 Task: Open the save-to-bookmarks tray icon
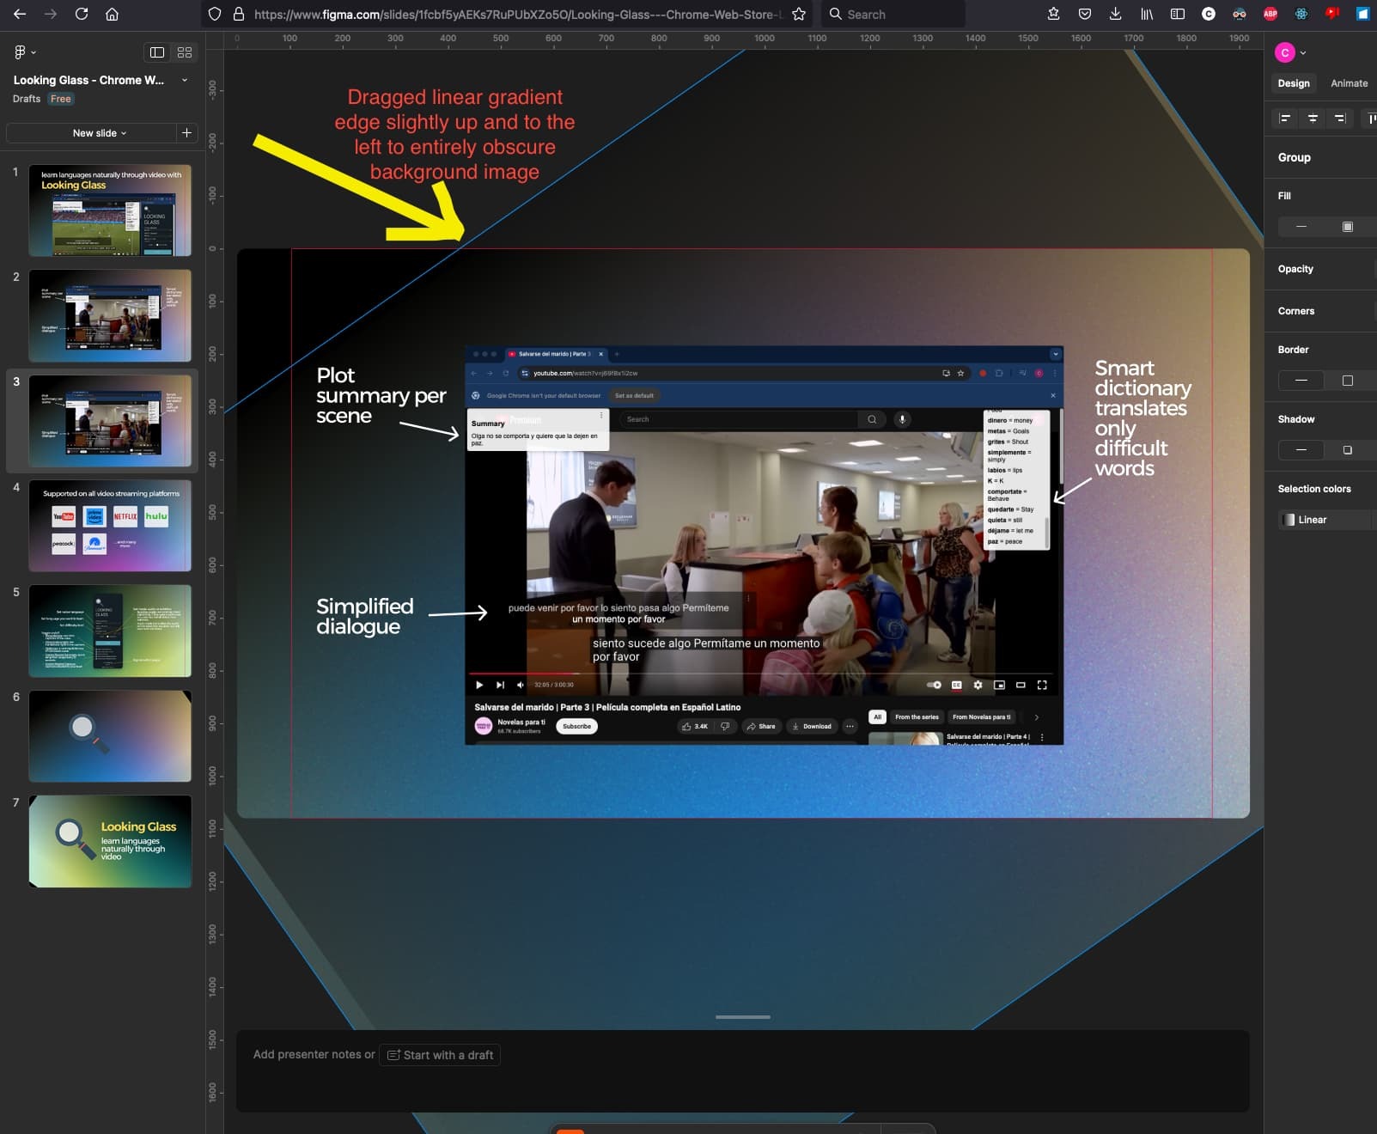click(x=1054, y=14)
